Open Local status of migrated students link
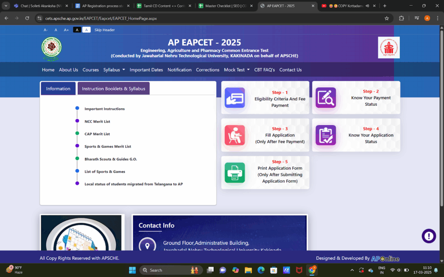Image resolution: width=444 pixels, height=277 pixels. click(x=134, y=184)
